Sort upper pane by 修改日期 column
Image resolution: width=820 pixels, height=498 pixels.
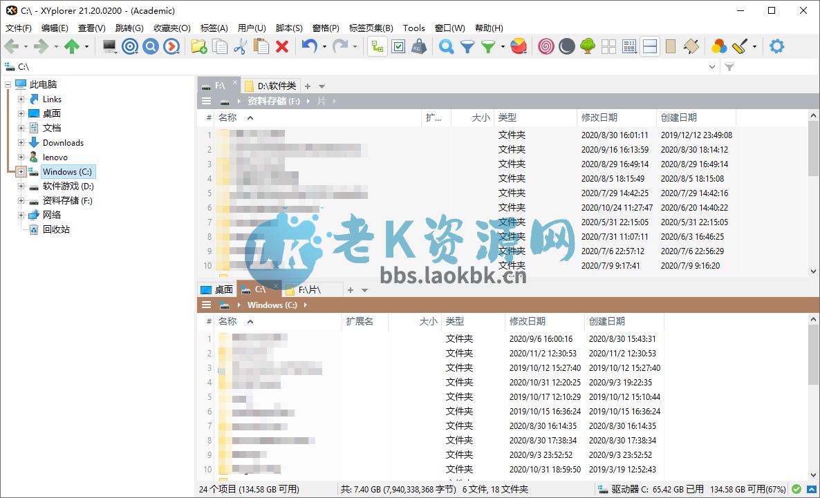[617, 117]
